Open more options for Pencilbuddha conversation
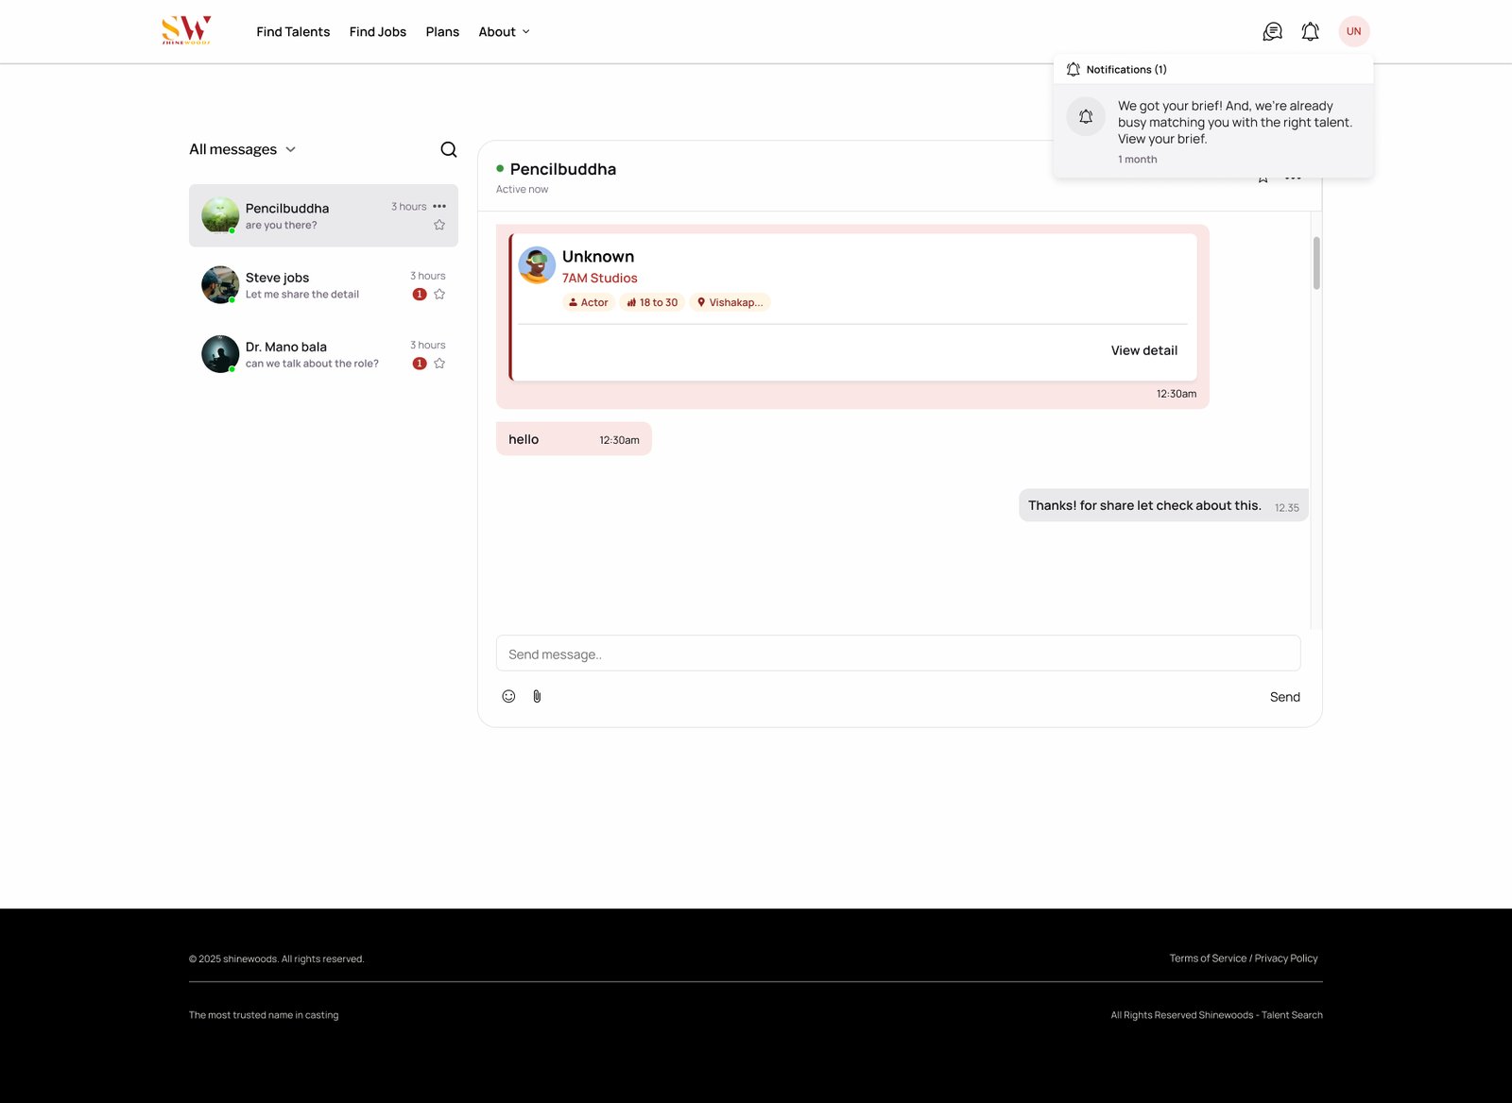Image resolution: width=1512 pixels, height=1103 pixels. coord(439,206)
